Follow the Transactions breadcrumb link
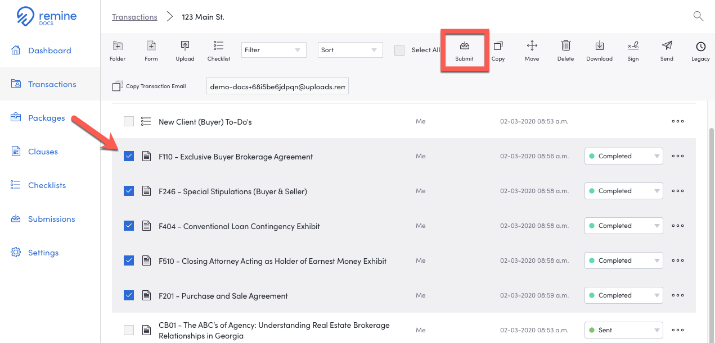This screenshot has width=715, height=343. point(134,17)
